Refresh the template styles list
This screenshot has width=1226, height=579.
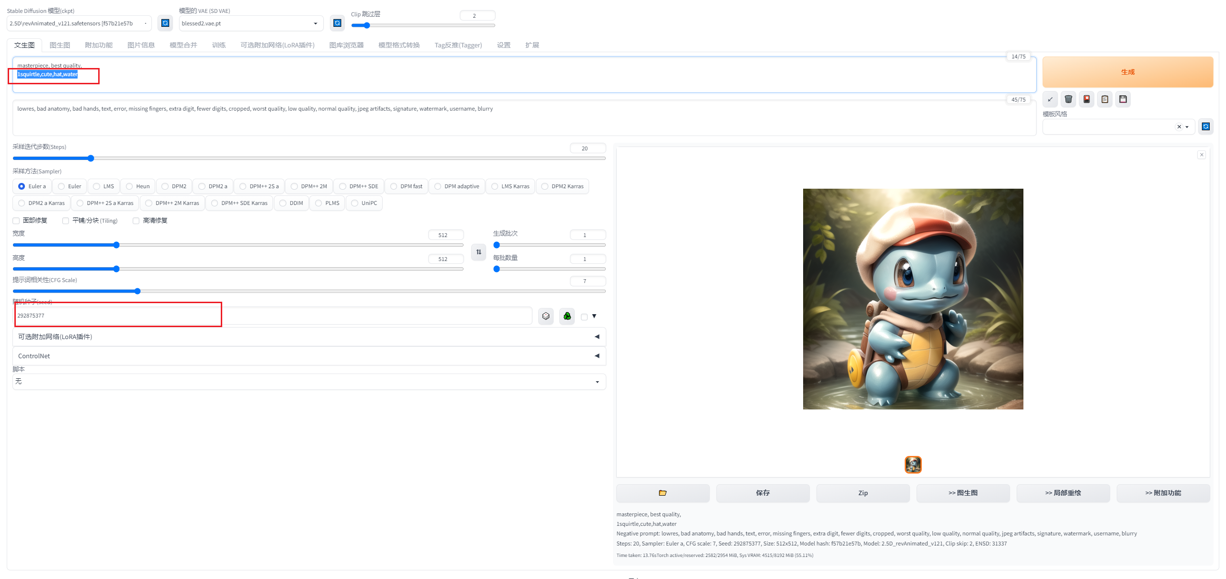(x=1206, y=126)
